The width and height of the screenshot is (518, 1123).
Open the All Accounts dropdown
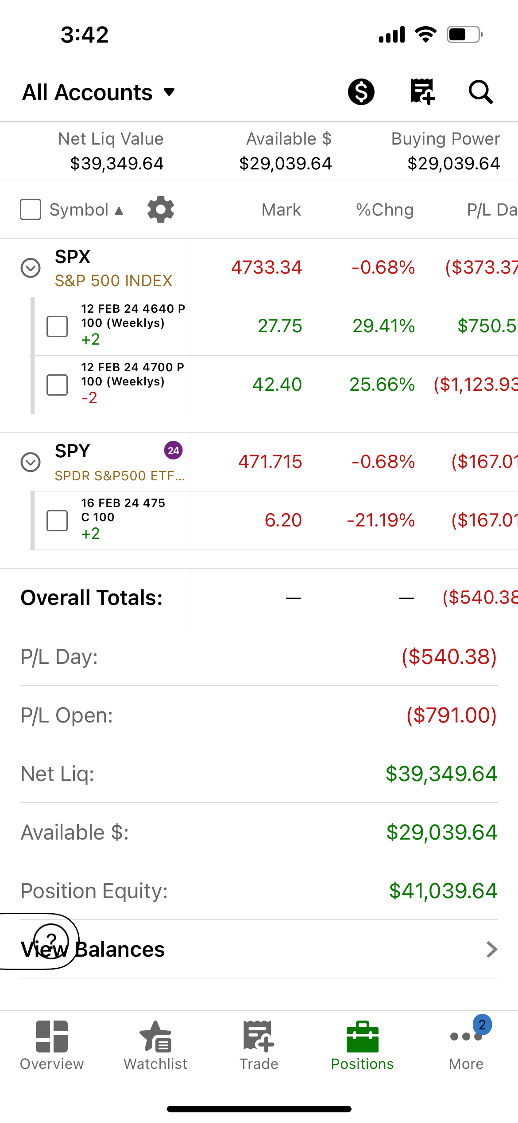(98, 92)
